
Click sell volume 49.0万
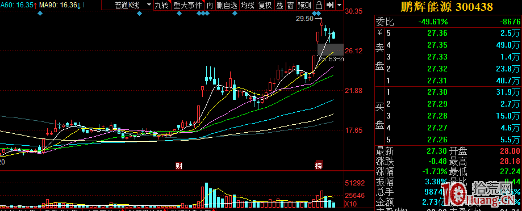tap(507, 45)
